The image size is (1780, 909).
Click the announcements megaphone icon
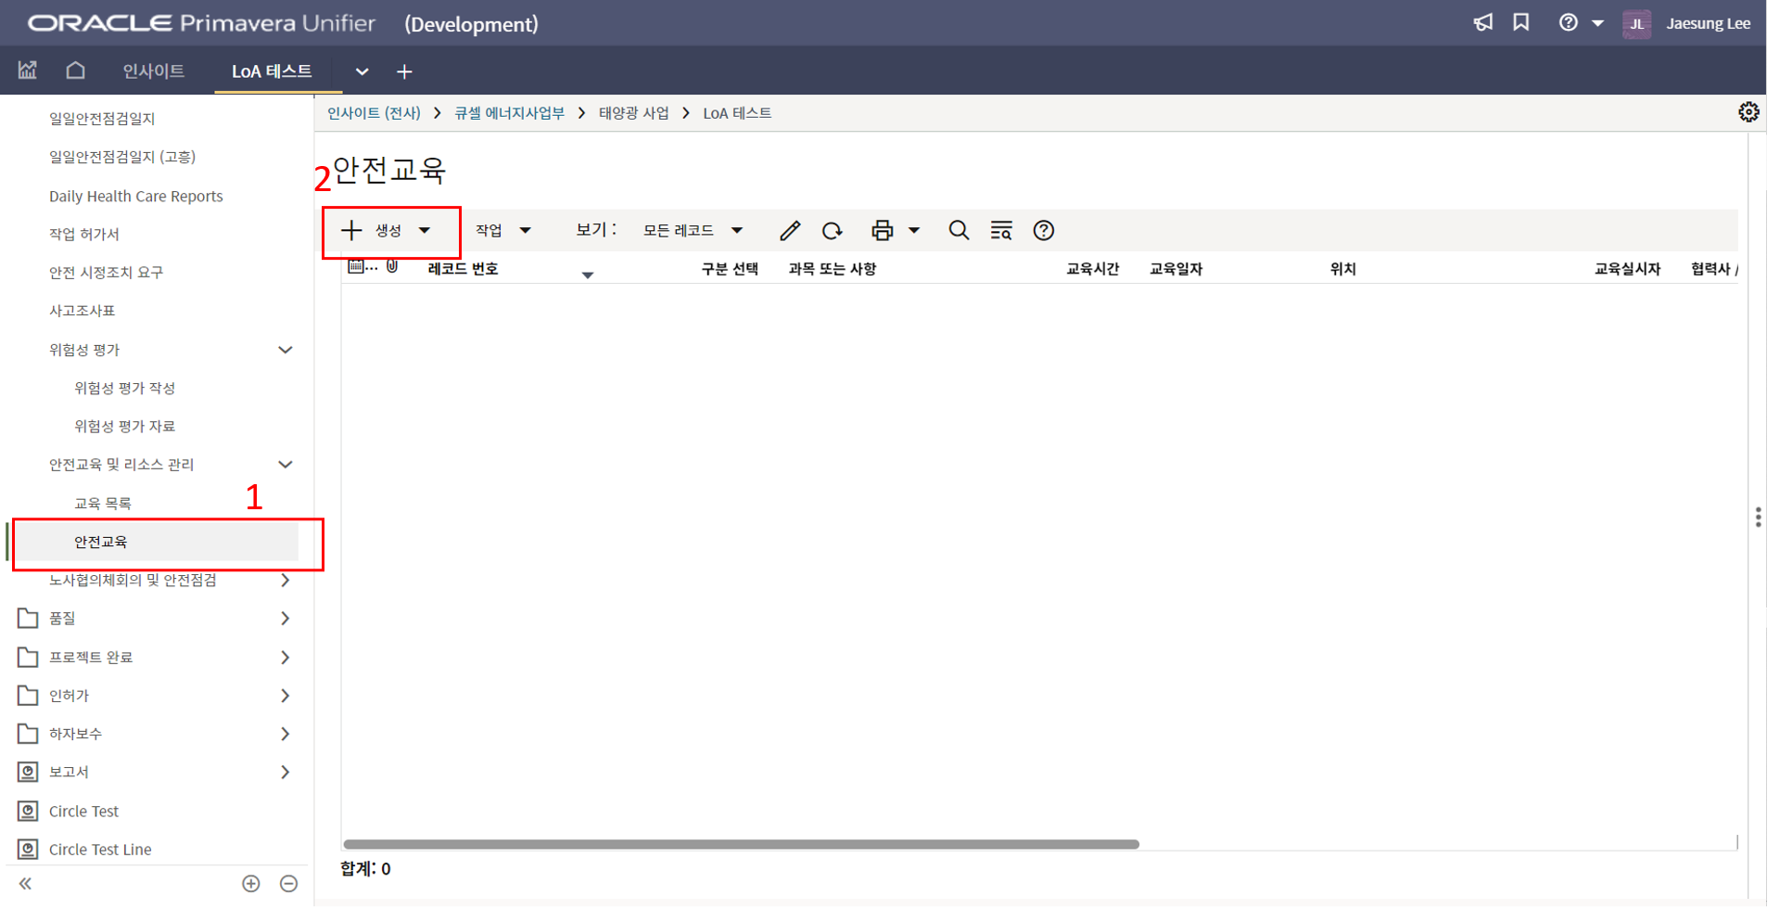(x=1483, y=23)
